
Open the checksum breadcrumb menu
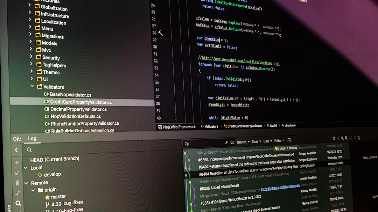tap(291, 126)
